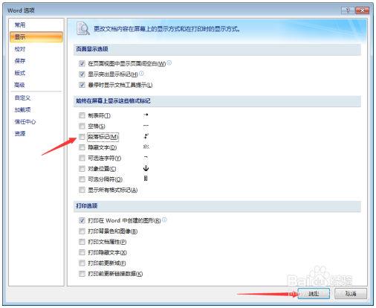Enable 打印背景色和图像(B) checkbox
This screenshot has height=308, width=376.
click(82, 231)
